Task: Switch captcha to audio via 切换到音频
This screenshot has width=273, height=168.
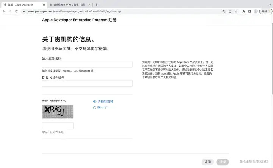Action: pos(103,101)
